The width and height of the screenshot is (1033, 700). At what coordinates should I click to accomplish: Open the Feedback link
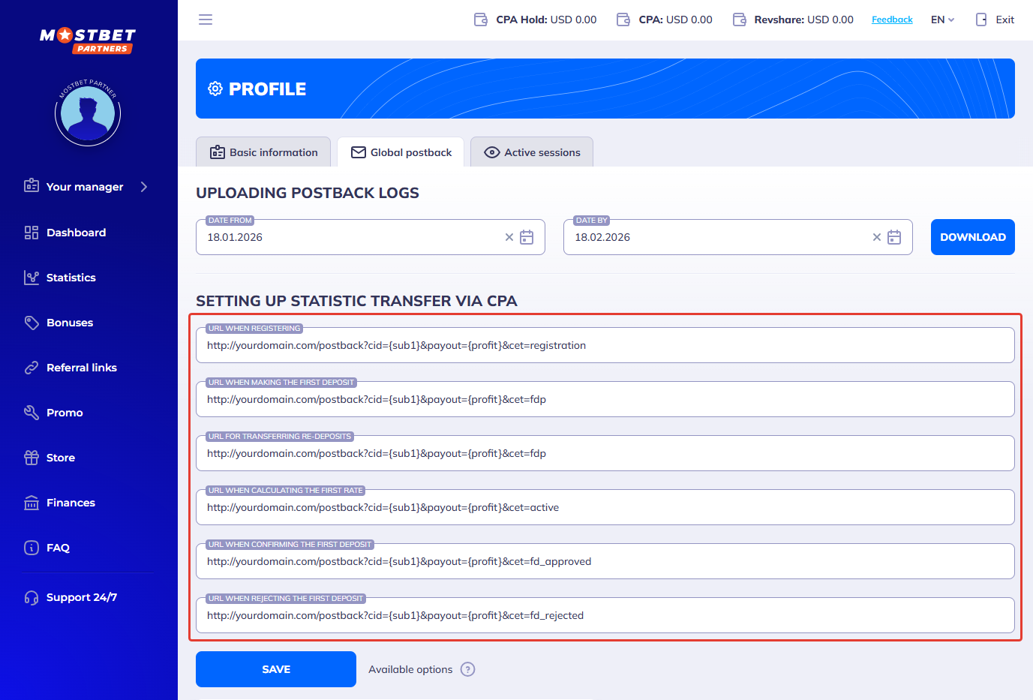point(892,20)
